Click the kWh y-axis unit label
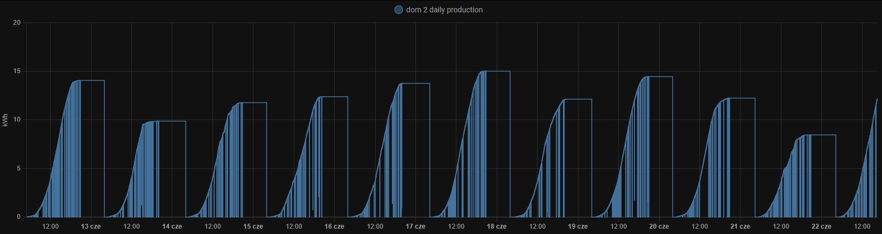The width and height of the screenshot is (882, 234). [x=5, y=120]
